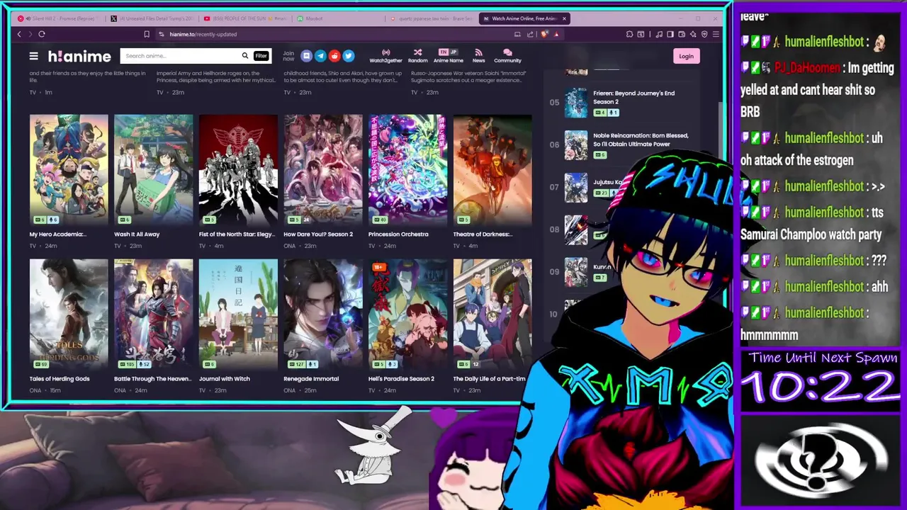The height and width of the screenshot is (510, 907).
Task: Click the Brave Shields lion icon
Action: pyautogui.click(x=544, y=34)
